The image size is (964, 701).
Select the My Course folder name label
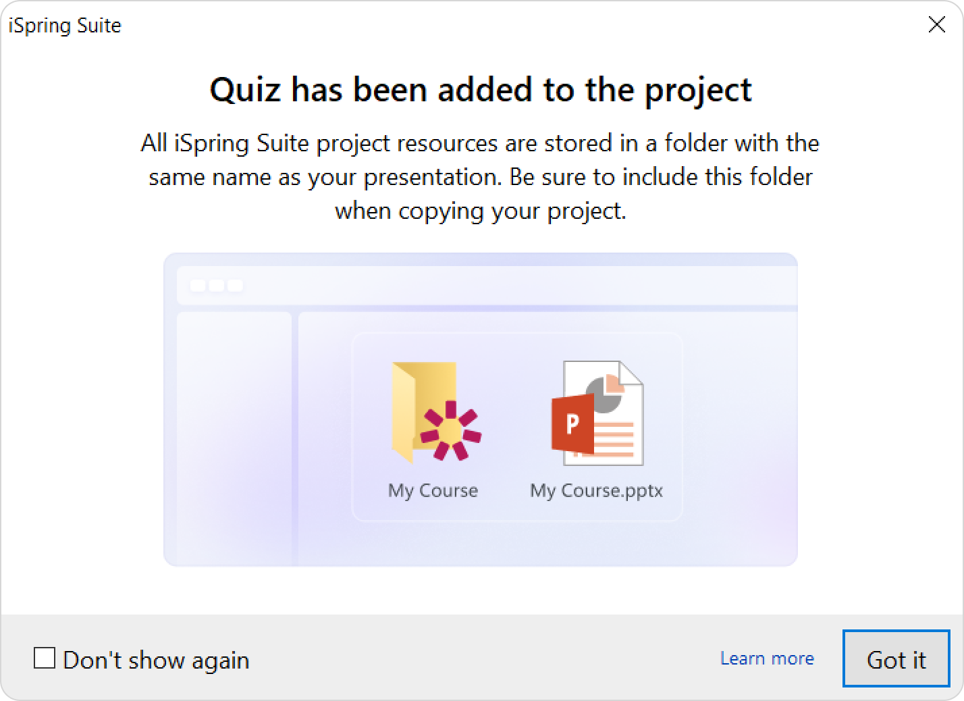433,490
